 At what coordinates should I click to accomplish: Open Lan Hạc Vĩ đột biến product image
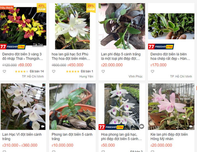pos(23,107)
